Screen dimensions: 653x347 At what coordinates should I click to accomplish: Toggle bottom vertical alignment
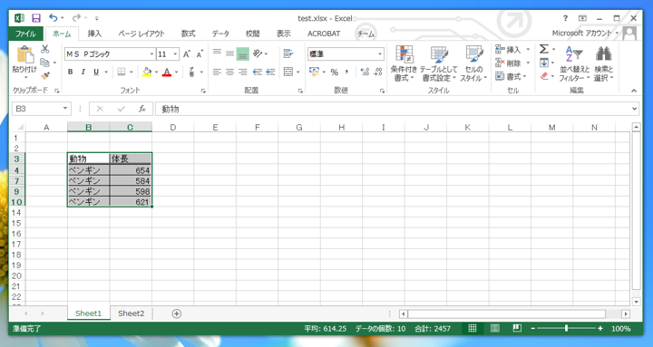tap(243, 53)
